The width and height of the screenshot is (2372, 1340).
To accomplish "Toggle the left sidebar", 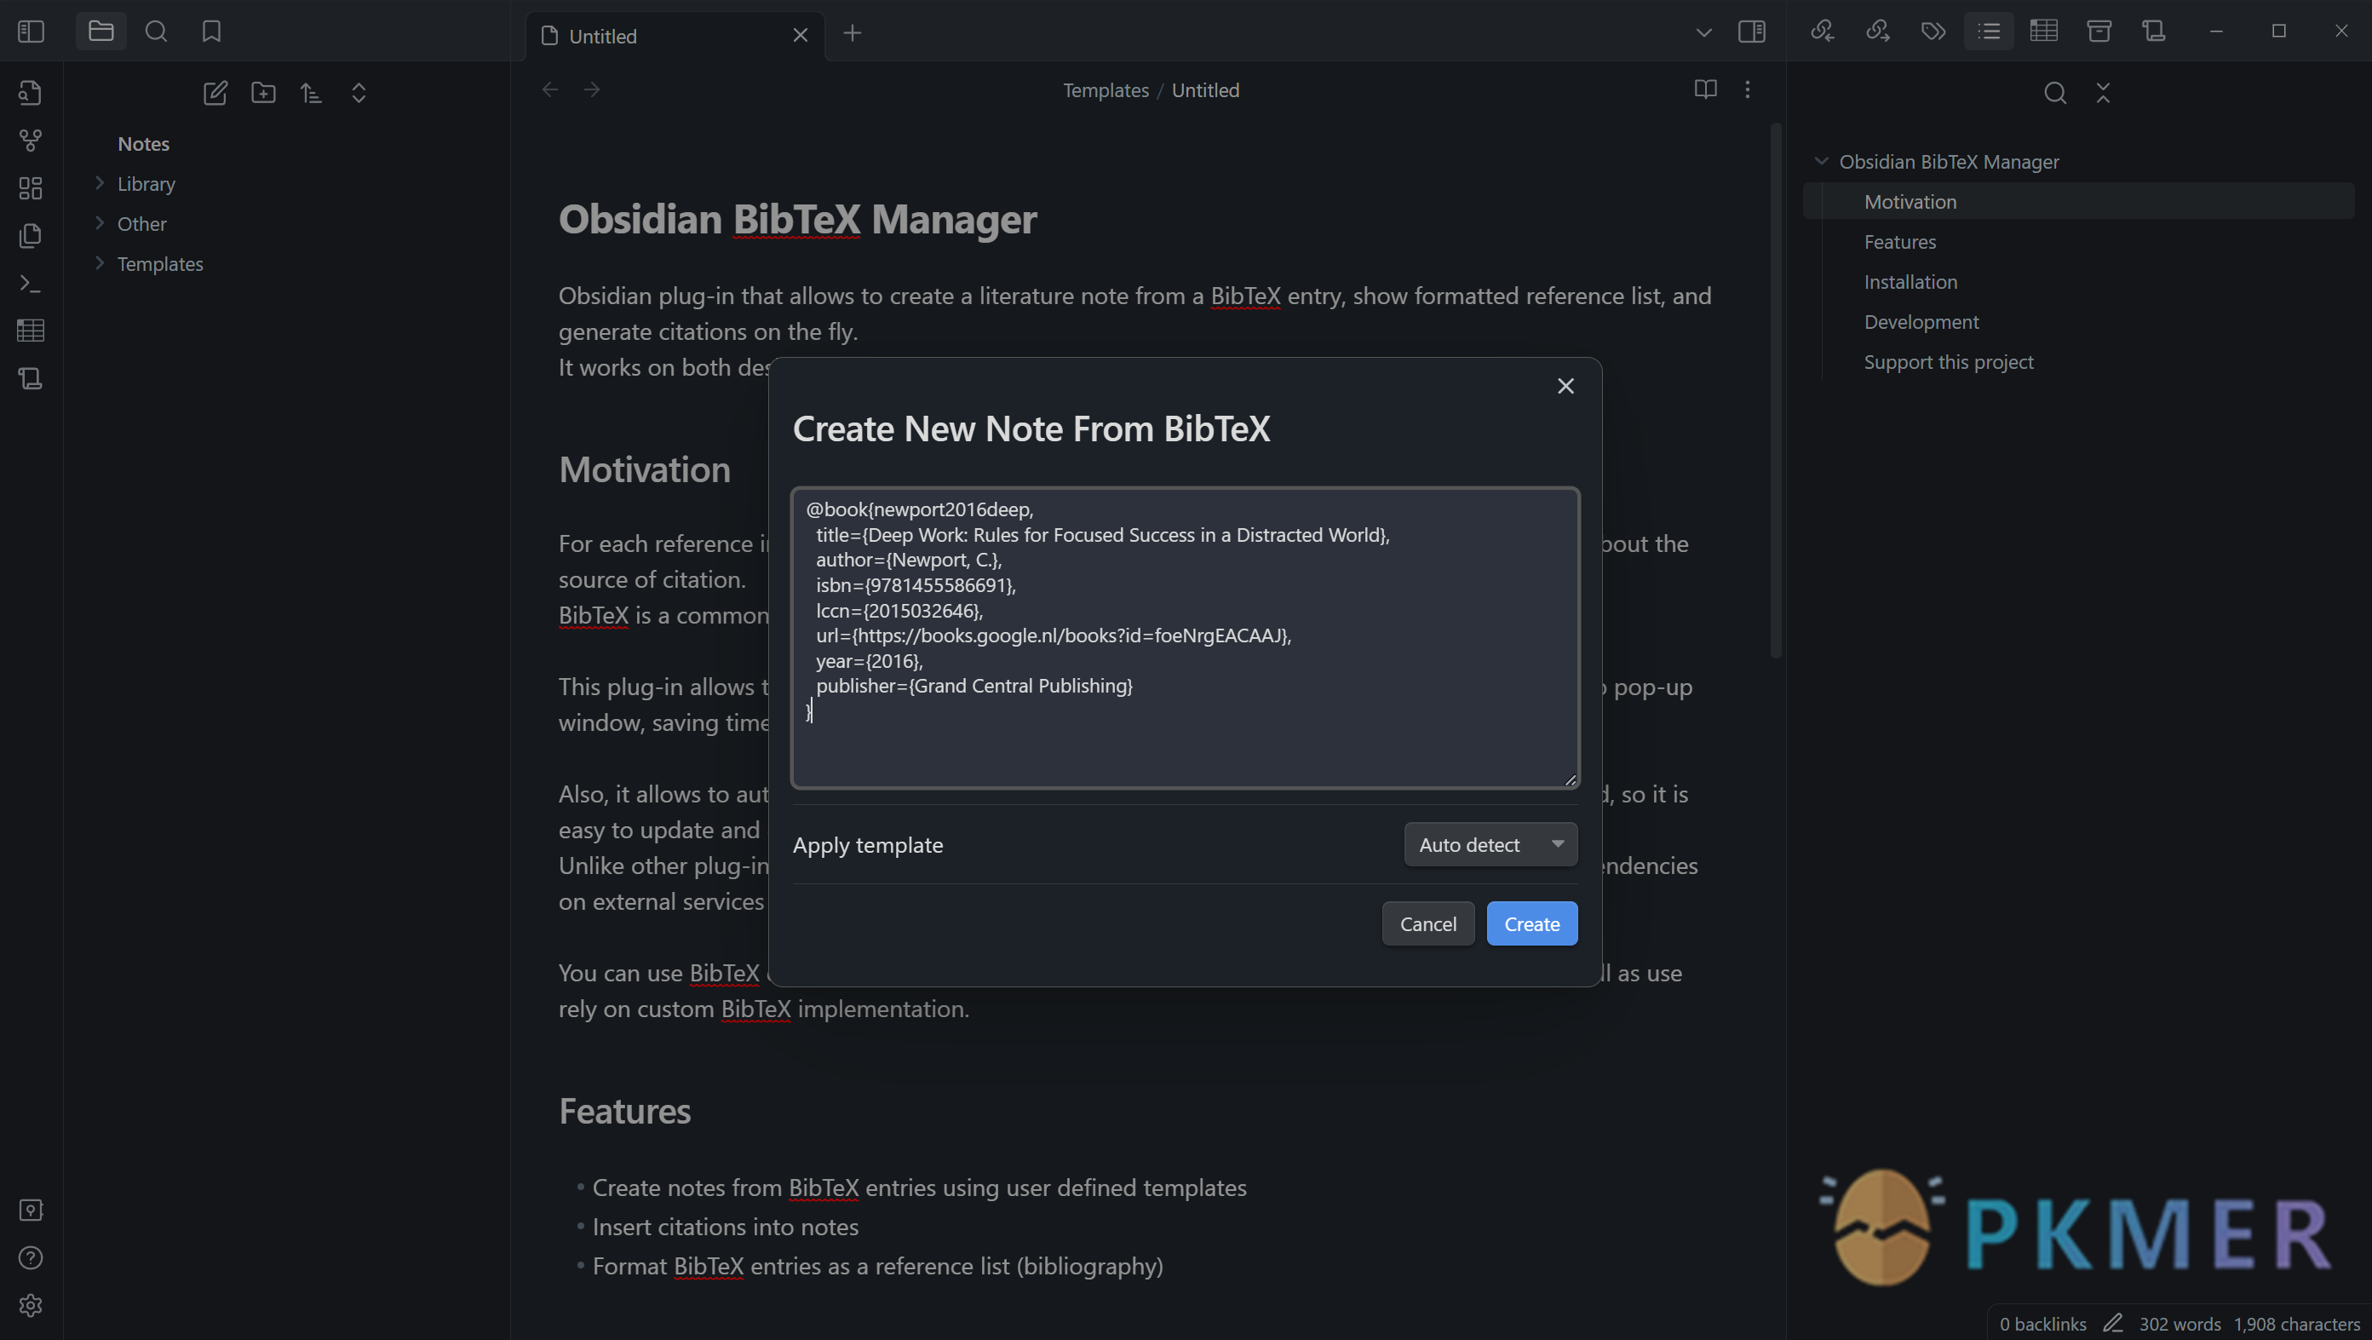I will tap(32, 32).
